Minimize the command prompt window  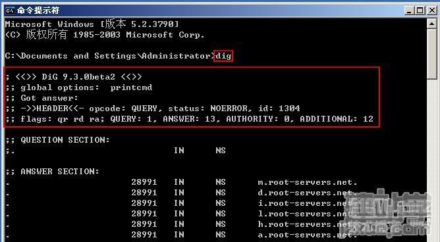409,11
